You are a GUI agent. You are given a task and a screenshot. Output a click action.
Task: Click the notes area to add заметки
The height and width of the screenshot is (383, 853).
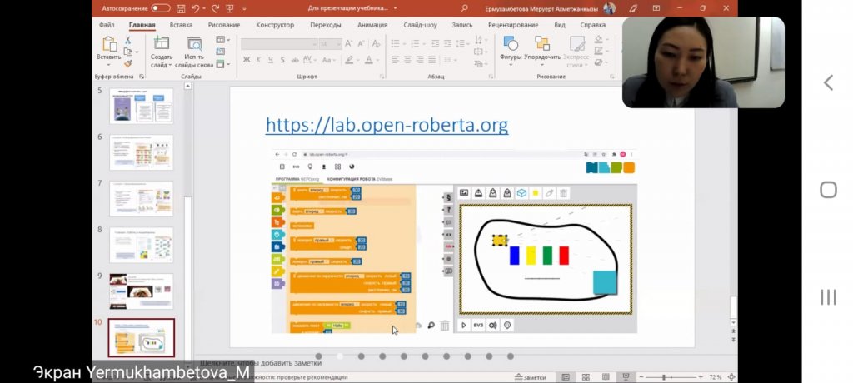pos(261,363)
